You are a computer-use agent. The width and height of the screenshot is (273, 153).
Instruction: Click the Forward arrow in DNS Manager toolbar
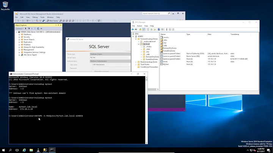pyautogui.click(x=136, y=30)
